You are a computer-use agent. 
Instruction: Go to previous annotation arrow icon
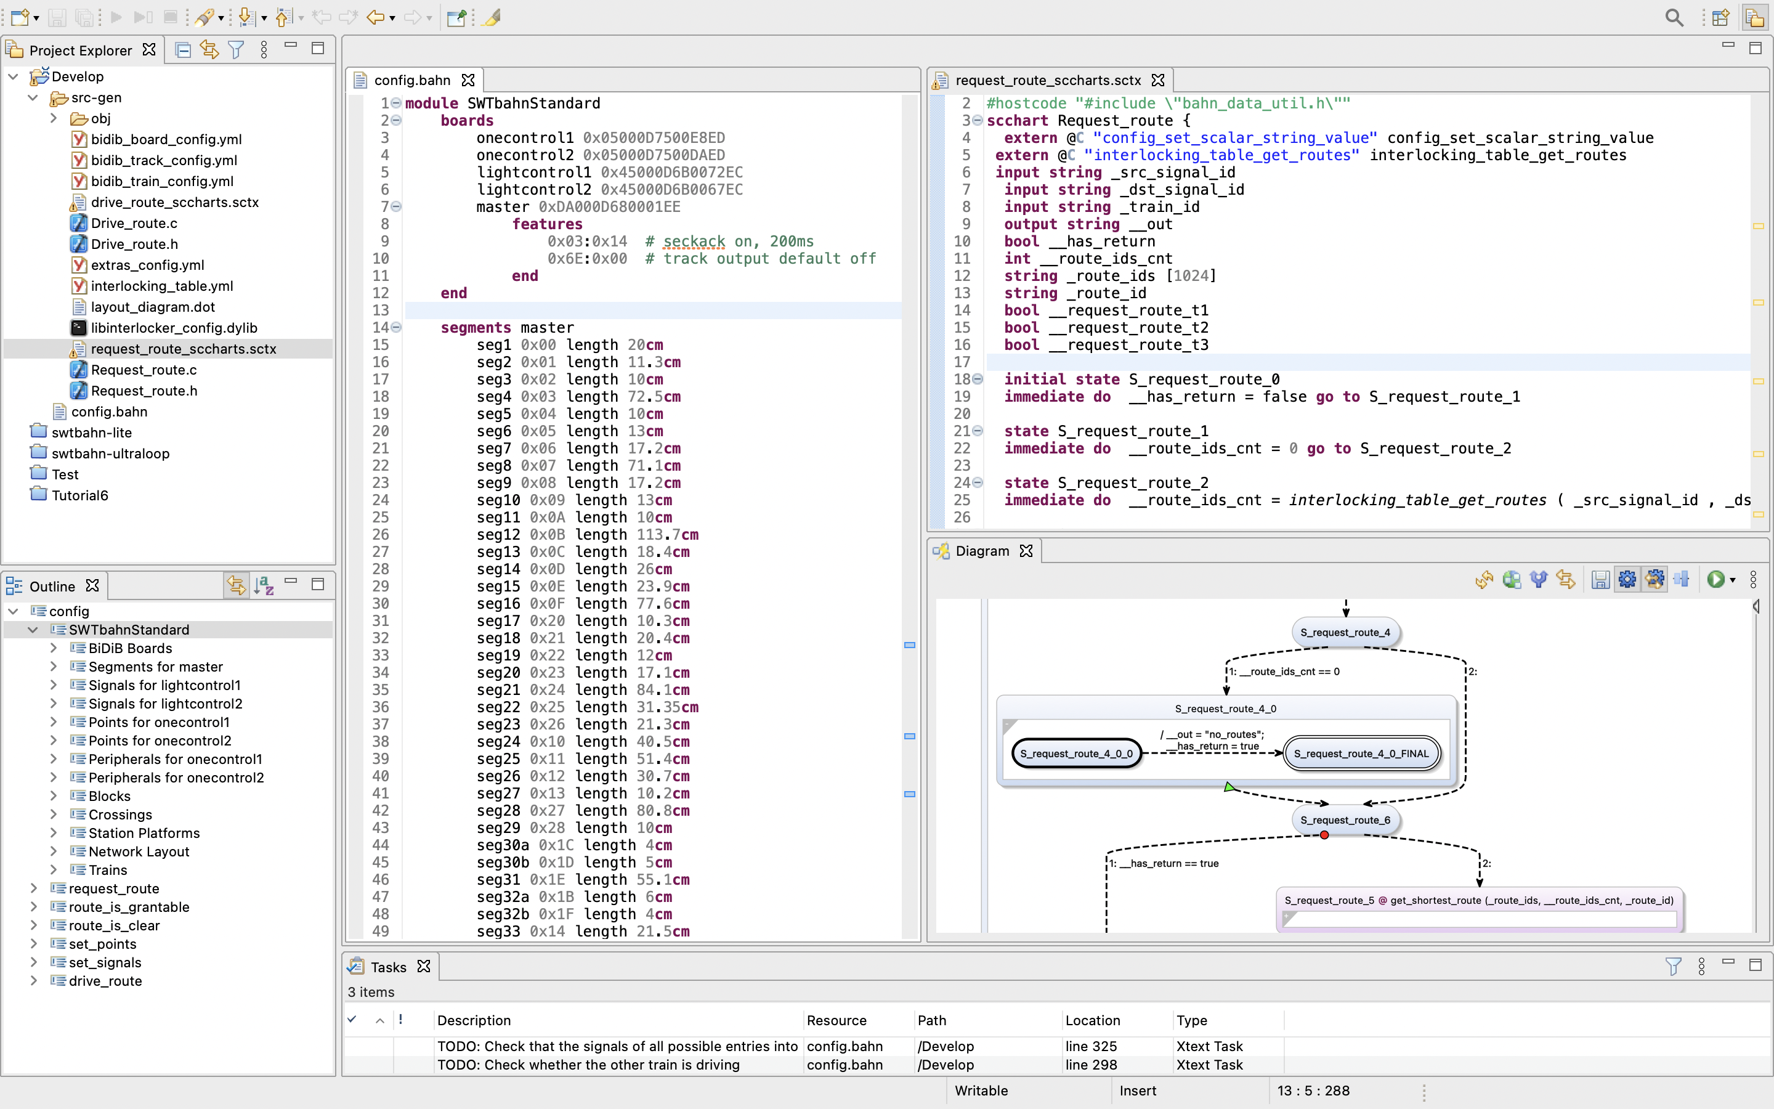click(x=284, y=17)
